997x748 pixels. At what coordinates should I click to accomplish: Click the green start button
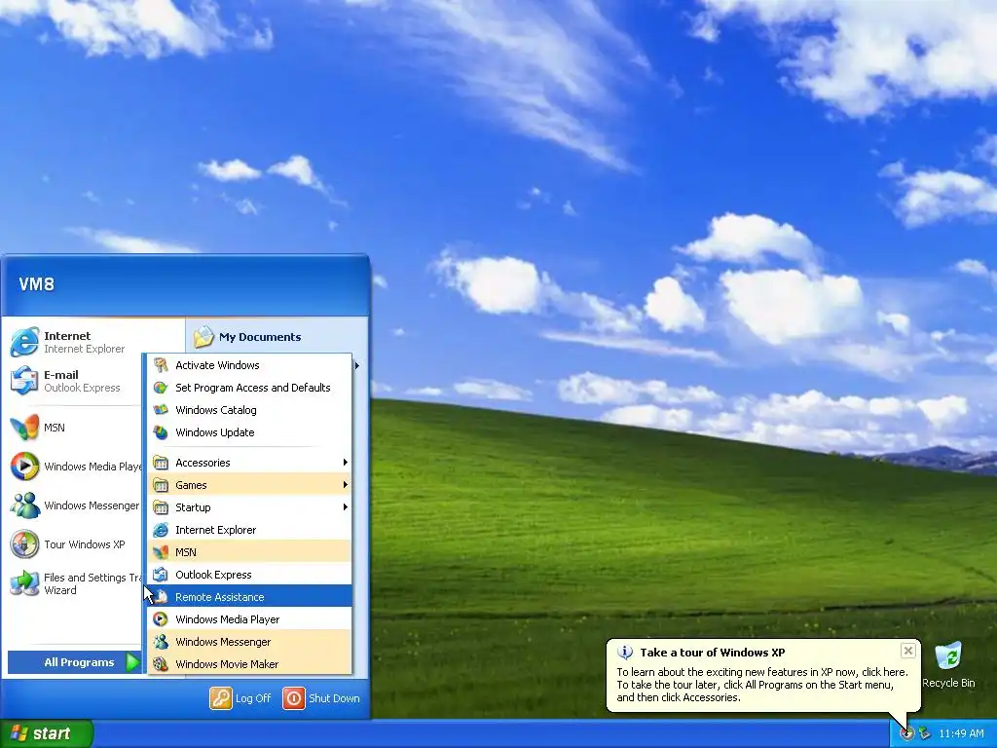(47, 733)
